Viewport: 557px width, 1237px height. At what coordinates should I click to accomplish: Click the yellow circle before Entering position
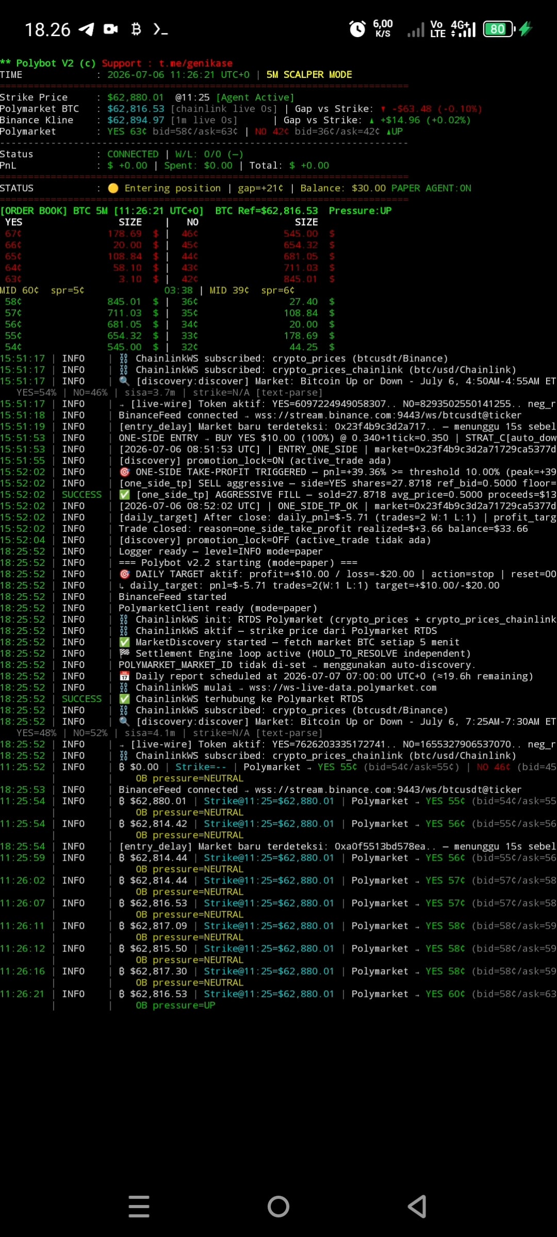click(113, 188)
